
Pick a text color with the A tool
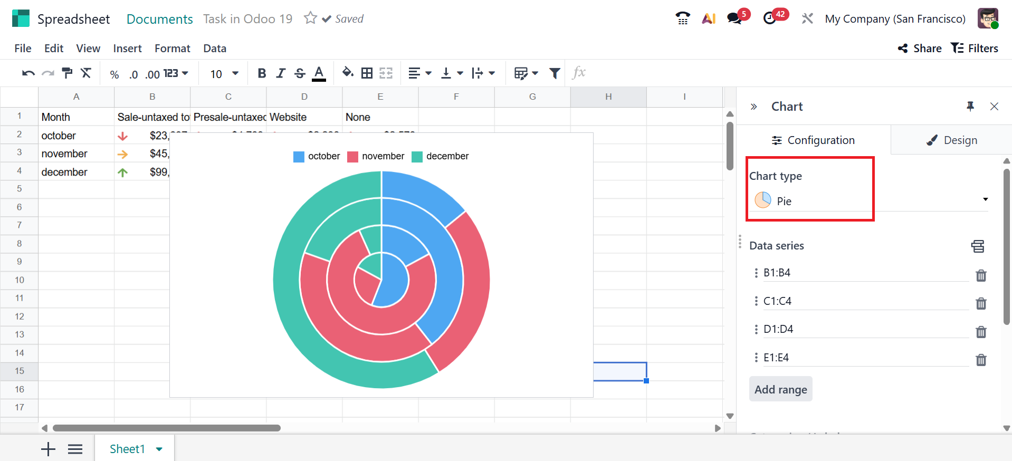[x=319, y=73]
